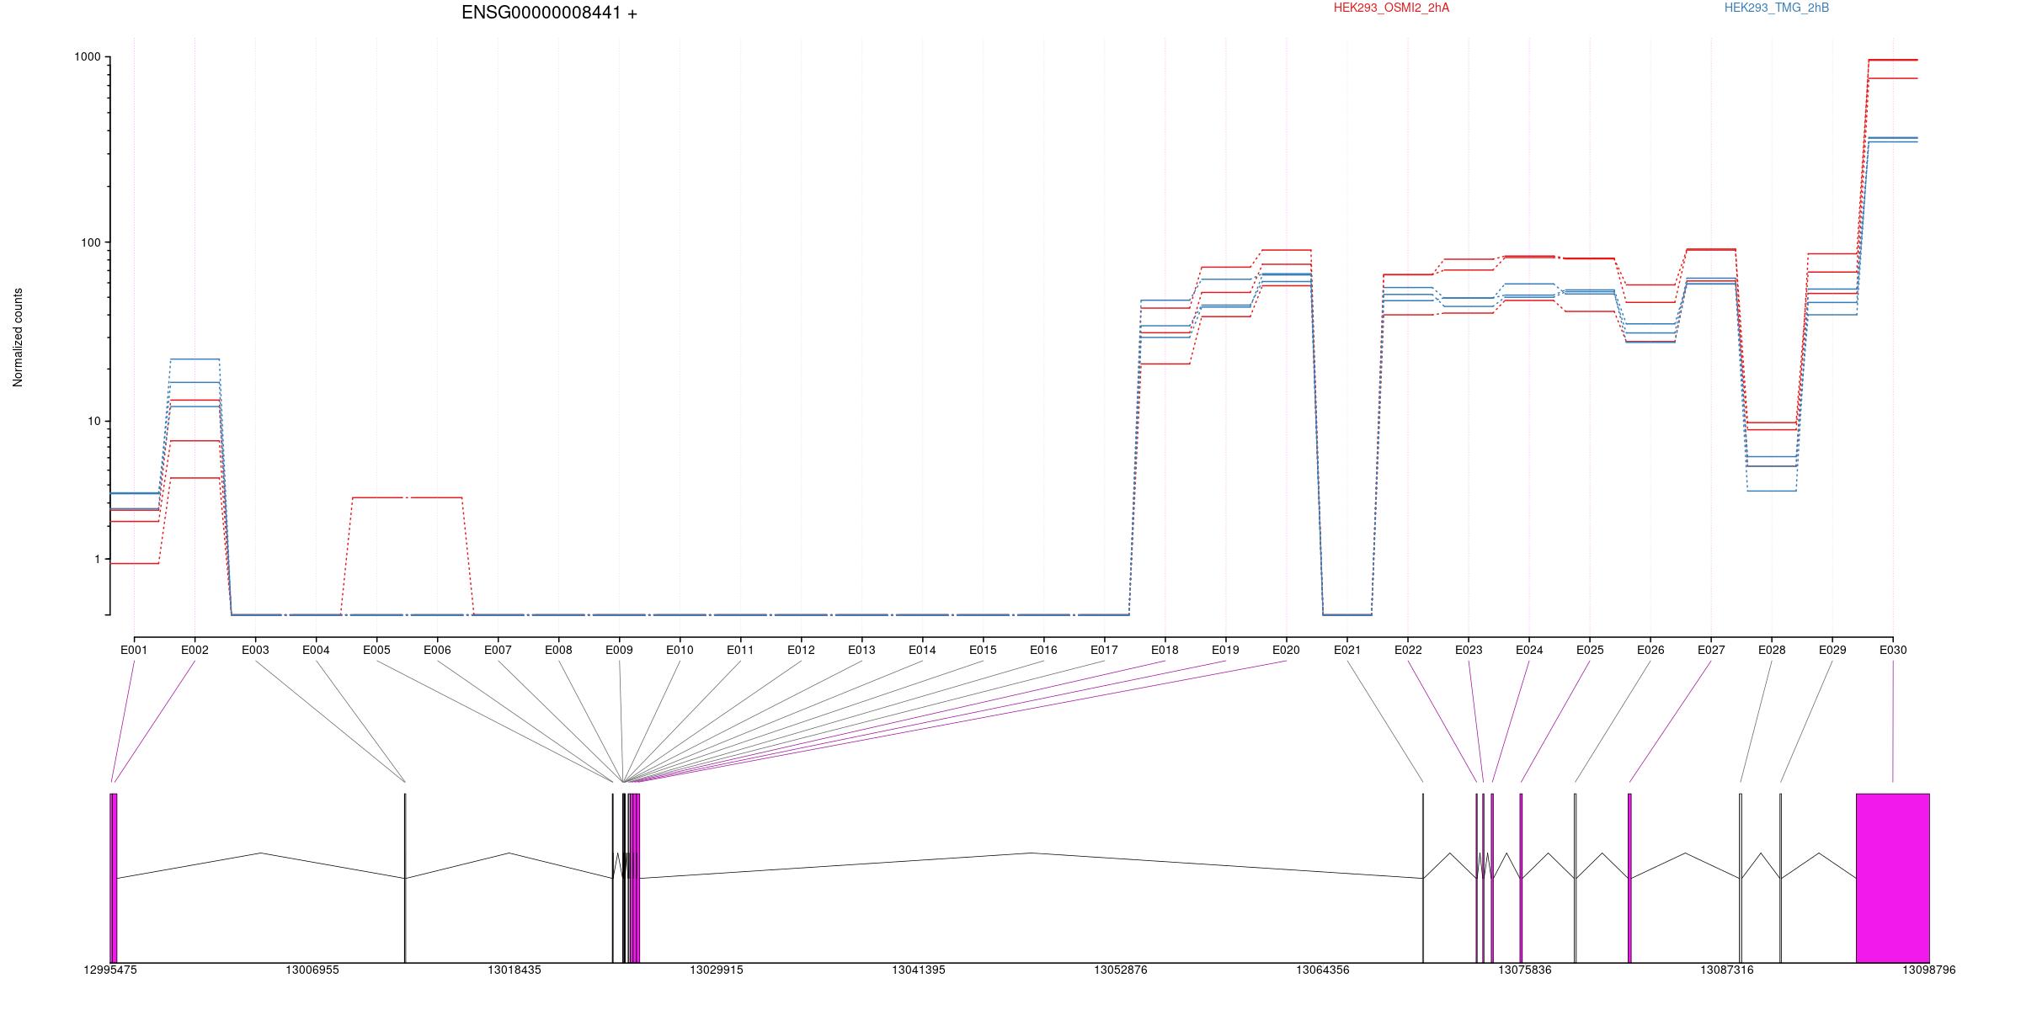2021x1010 pixels.
Task: Click the Normalized counts axis label
Action: [18, 338]
